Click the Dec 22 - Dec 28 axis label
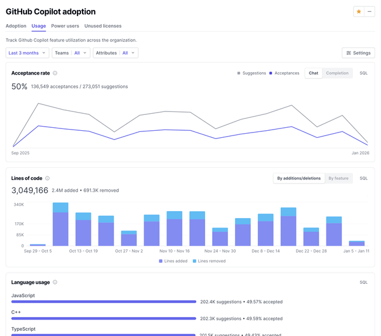 pyautogui.click(x=311, y=251)
